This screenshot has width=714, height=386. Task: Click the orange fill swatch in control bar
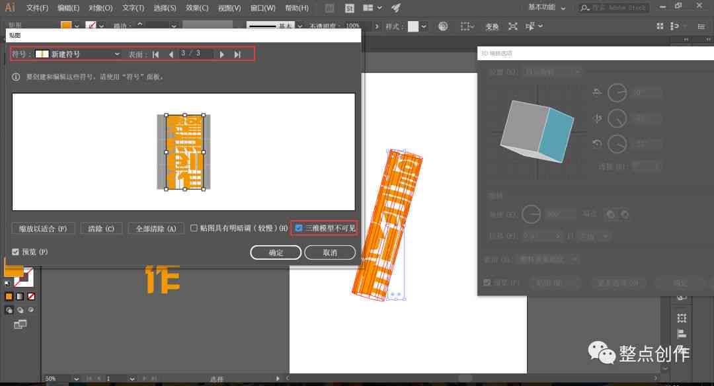pyautogui.click(x=67, y=26)
